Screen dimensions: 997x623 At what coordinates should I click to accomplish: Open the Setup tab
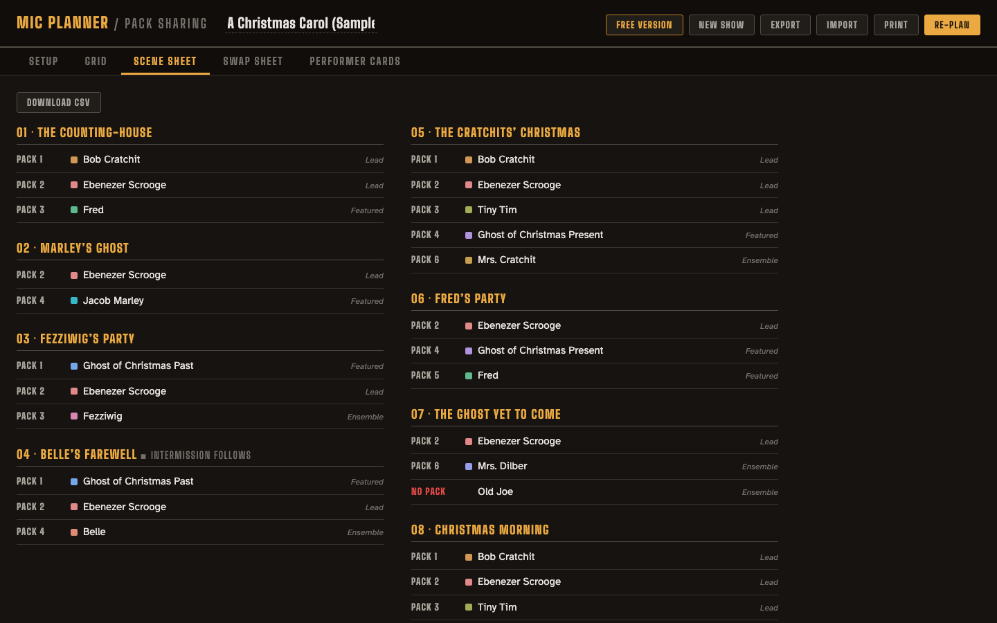[44, 61]
